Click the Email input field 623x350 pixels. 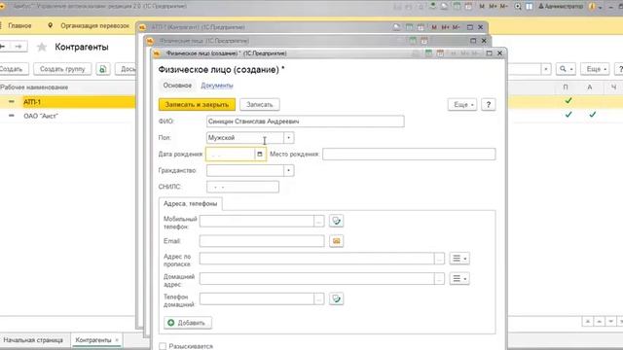pyautogui.click(x=262, y=241)
